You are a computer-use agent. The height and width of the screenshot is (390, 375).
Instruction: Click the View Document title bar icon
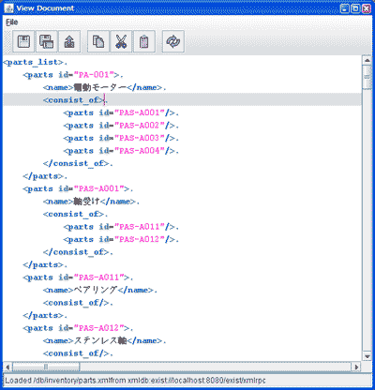[x=9, y=8]
